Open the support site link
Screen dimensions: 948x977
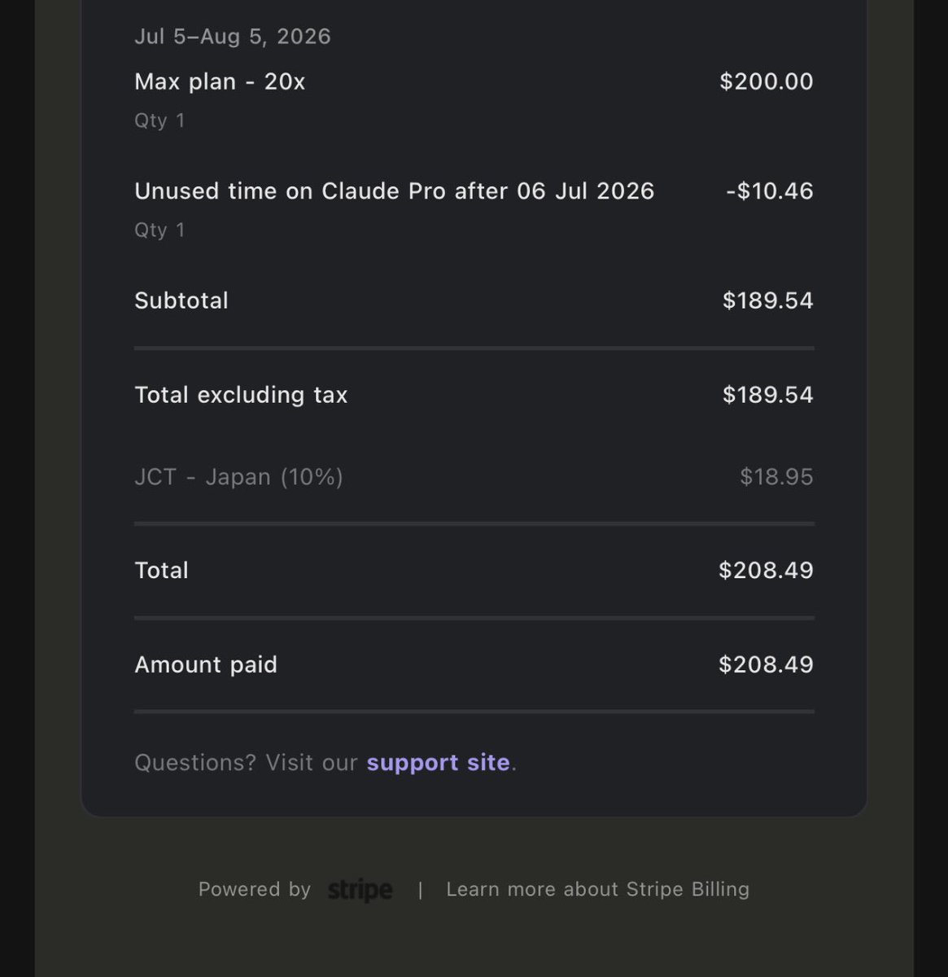click(438, 762)
